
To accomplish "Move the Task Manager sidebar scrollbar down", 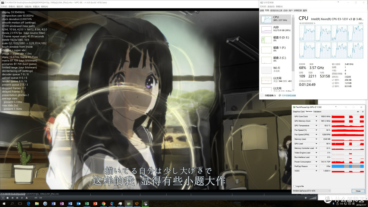I will [x=293, y=90].
